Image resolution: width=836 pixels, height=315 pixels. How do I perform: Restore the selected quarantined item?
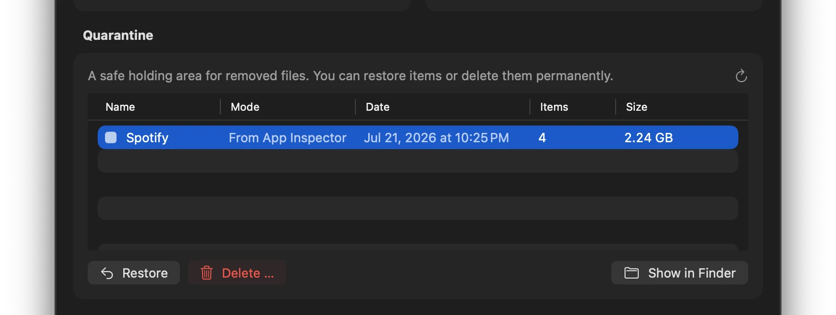(x=134, y=273)
